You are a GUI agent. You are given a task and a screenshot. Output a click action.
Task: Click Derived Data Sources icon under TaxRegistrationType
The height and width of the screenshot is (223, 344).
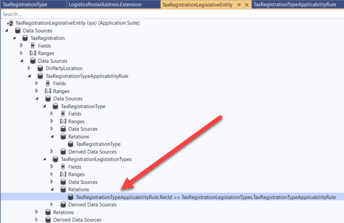[x=63, y=152]
